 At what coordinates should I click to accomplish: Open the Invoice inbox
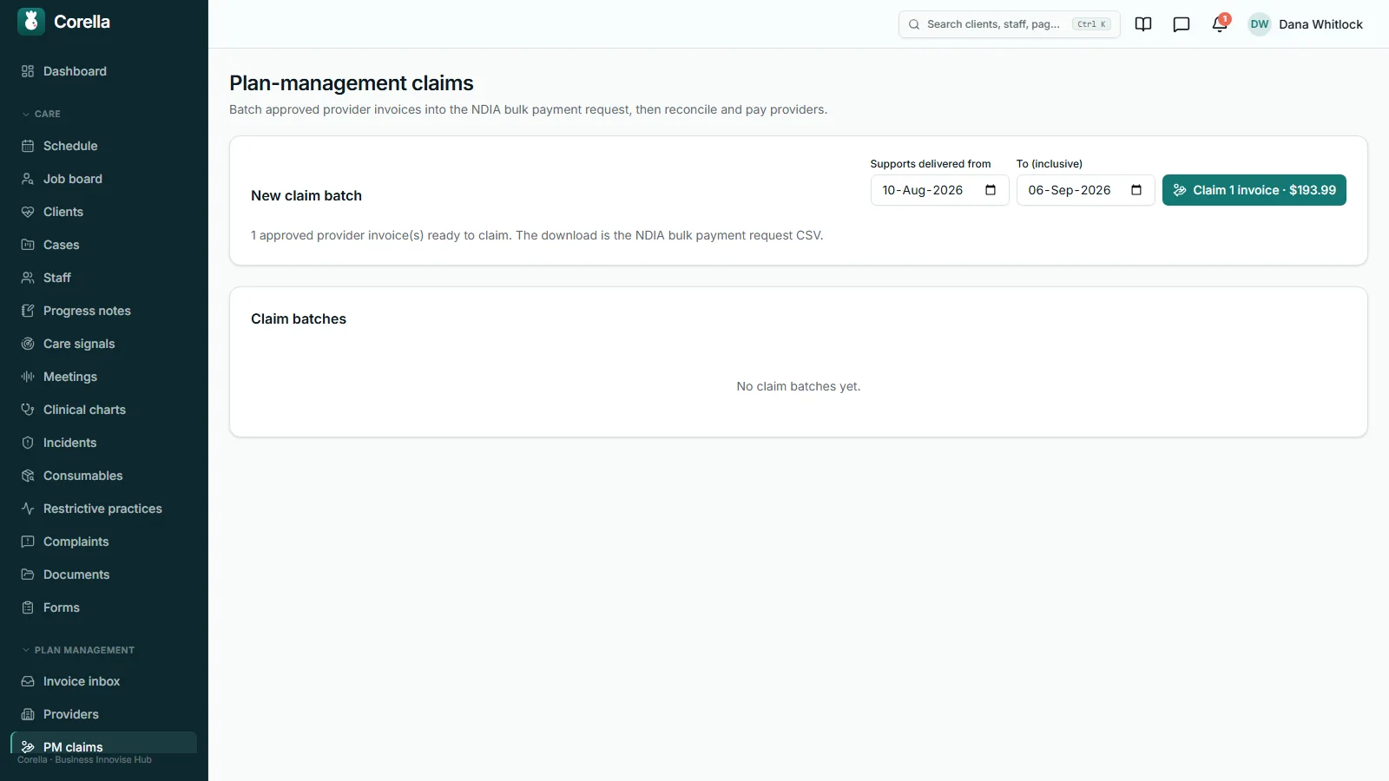[104, 681]
